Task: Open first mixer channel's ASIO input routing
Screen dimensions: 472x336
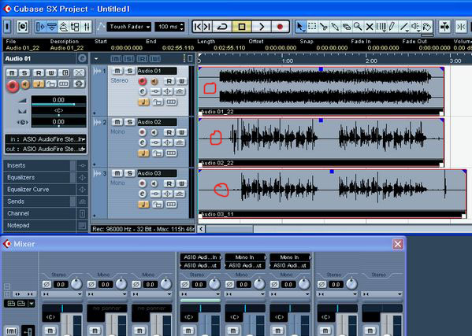Action: coord(200,257)
